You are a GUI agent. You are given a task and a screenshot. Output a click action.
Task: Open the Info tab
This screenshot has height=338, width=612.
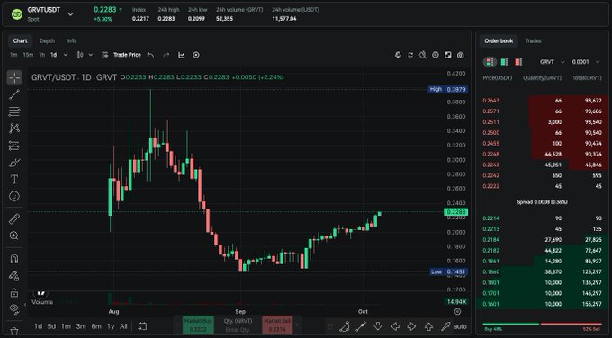(71, 41)
